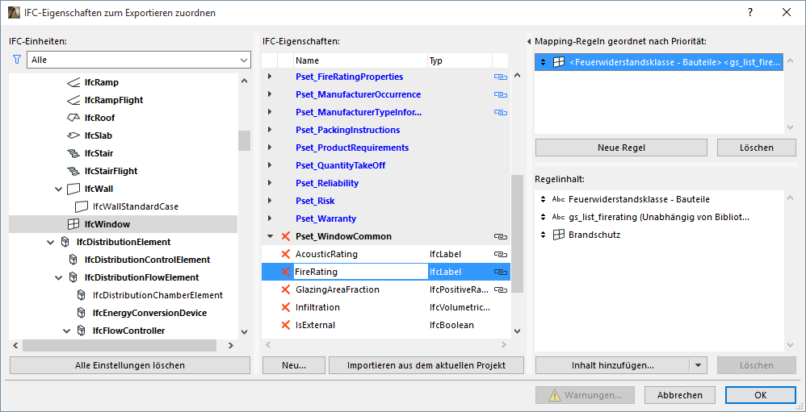
Task: Select the IfcDistributionElement tree item
Action: click(x=123, y=242)
